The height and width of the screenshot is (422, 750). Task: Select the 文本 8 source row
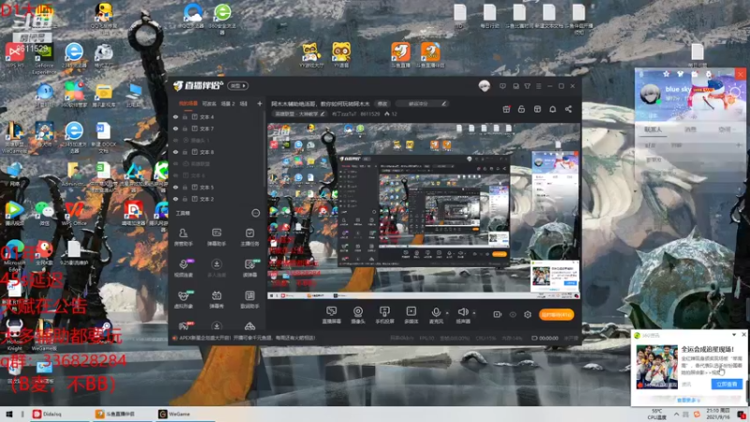point(217,152)
